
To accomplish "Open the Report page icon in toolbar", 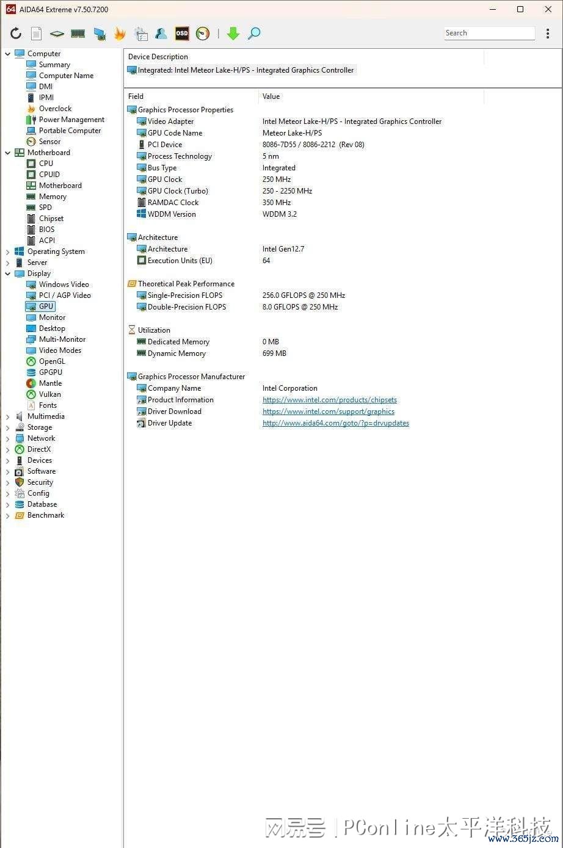I will click(37, 34).
